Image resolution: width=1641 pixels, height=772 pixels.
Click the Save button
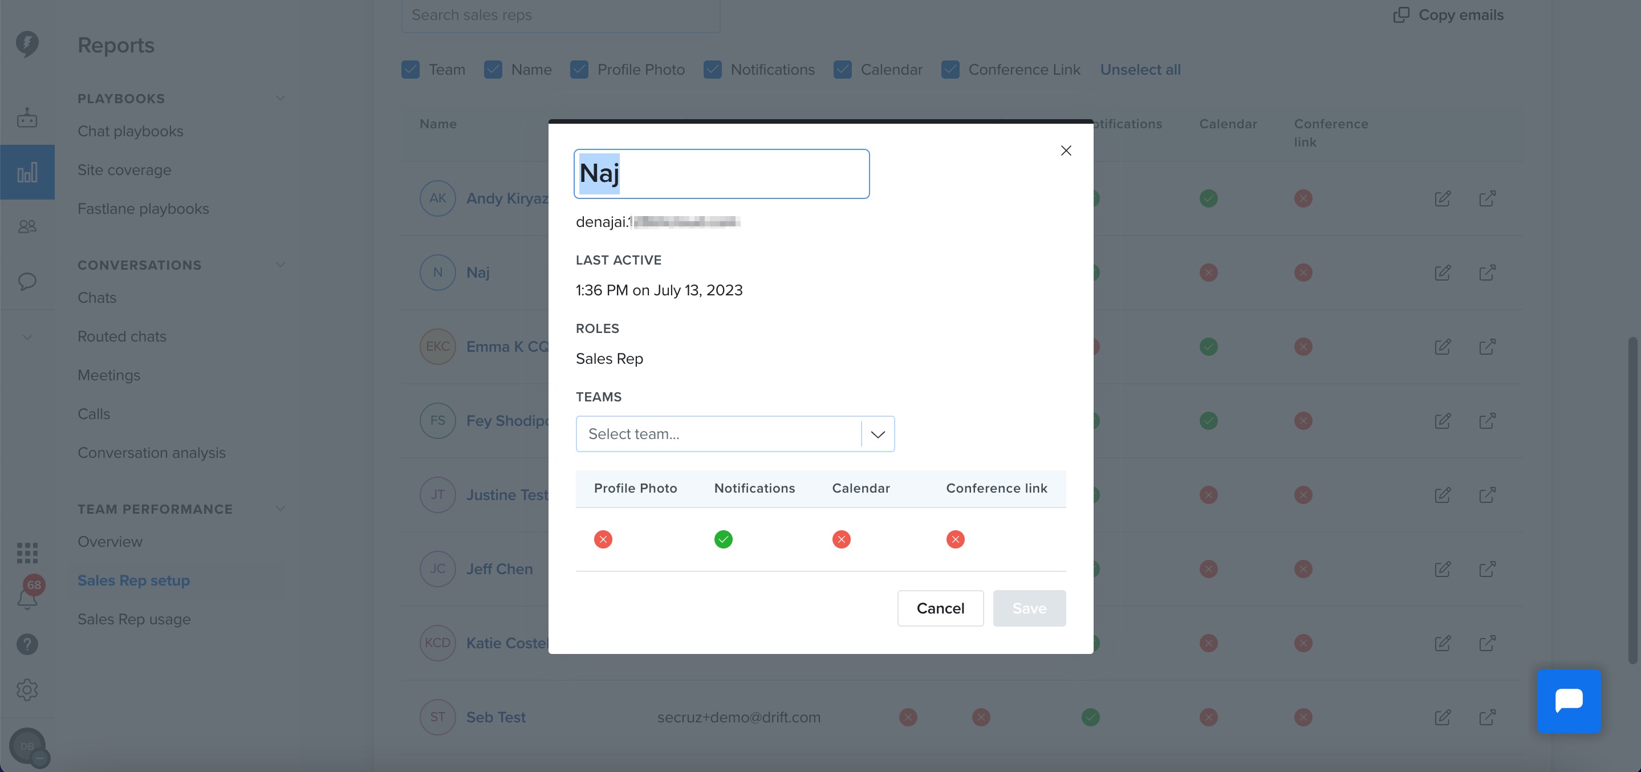click(1029, 608)
